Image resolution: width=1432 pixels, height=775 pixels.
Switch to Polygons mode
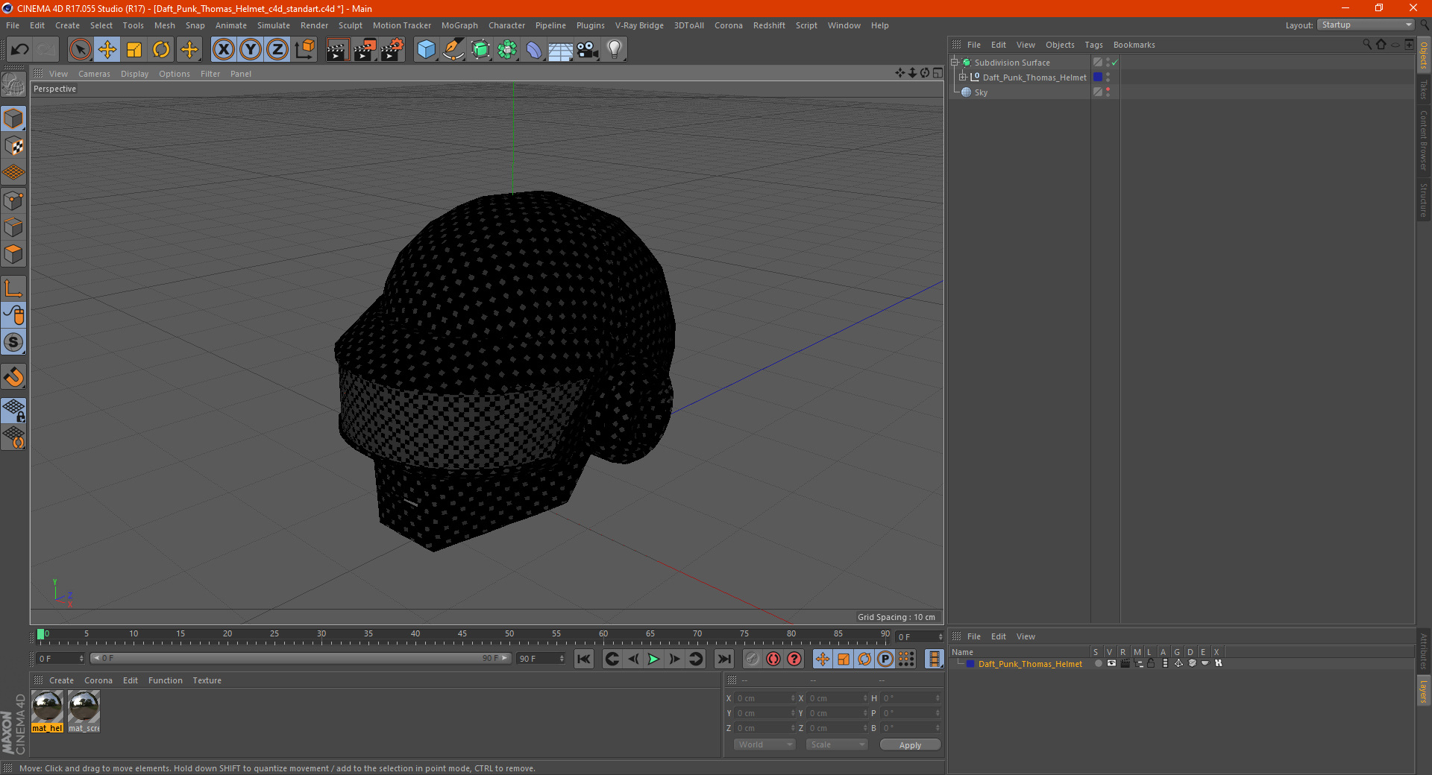coord(13,254)
